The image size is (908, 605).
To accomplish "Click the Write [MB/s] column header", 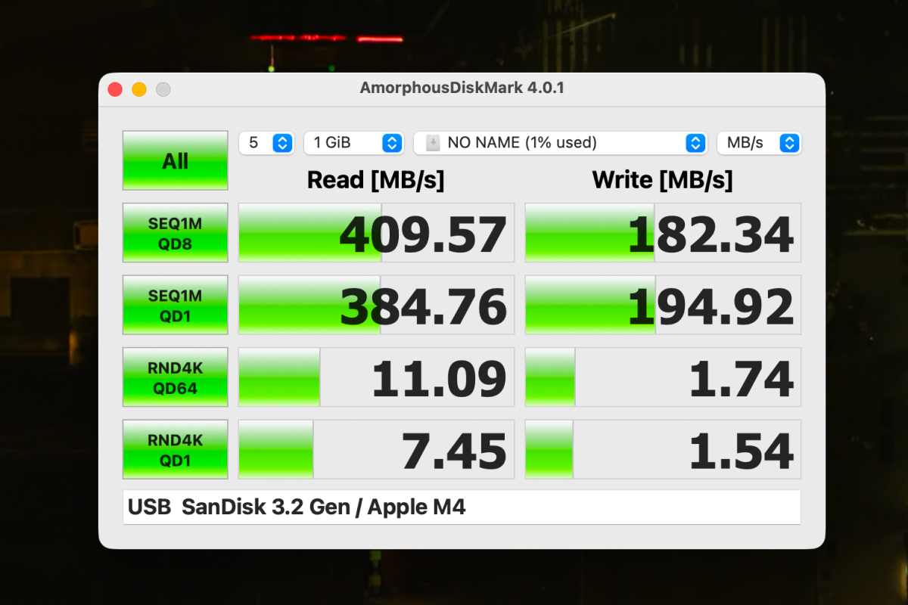I will pos(663,180).
